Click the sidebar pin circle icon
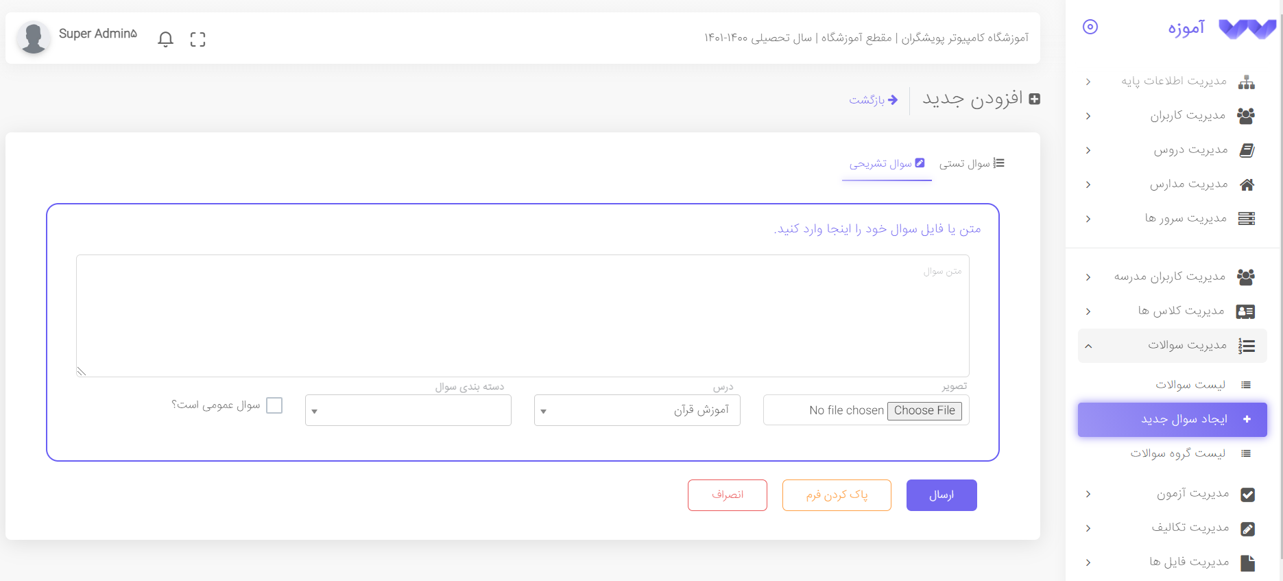This screenshot has width=1283, height=581. pos(1090,27)
